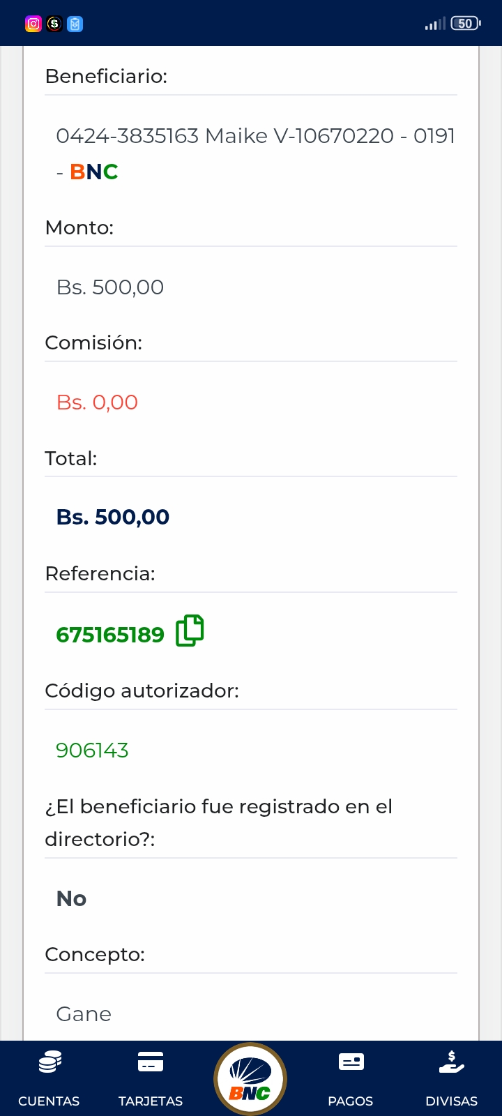Tap the signal strength indicator
Viewport: 502px width, 1116px height.
[434, 24]
